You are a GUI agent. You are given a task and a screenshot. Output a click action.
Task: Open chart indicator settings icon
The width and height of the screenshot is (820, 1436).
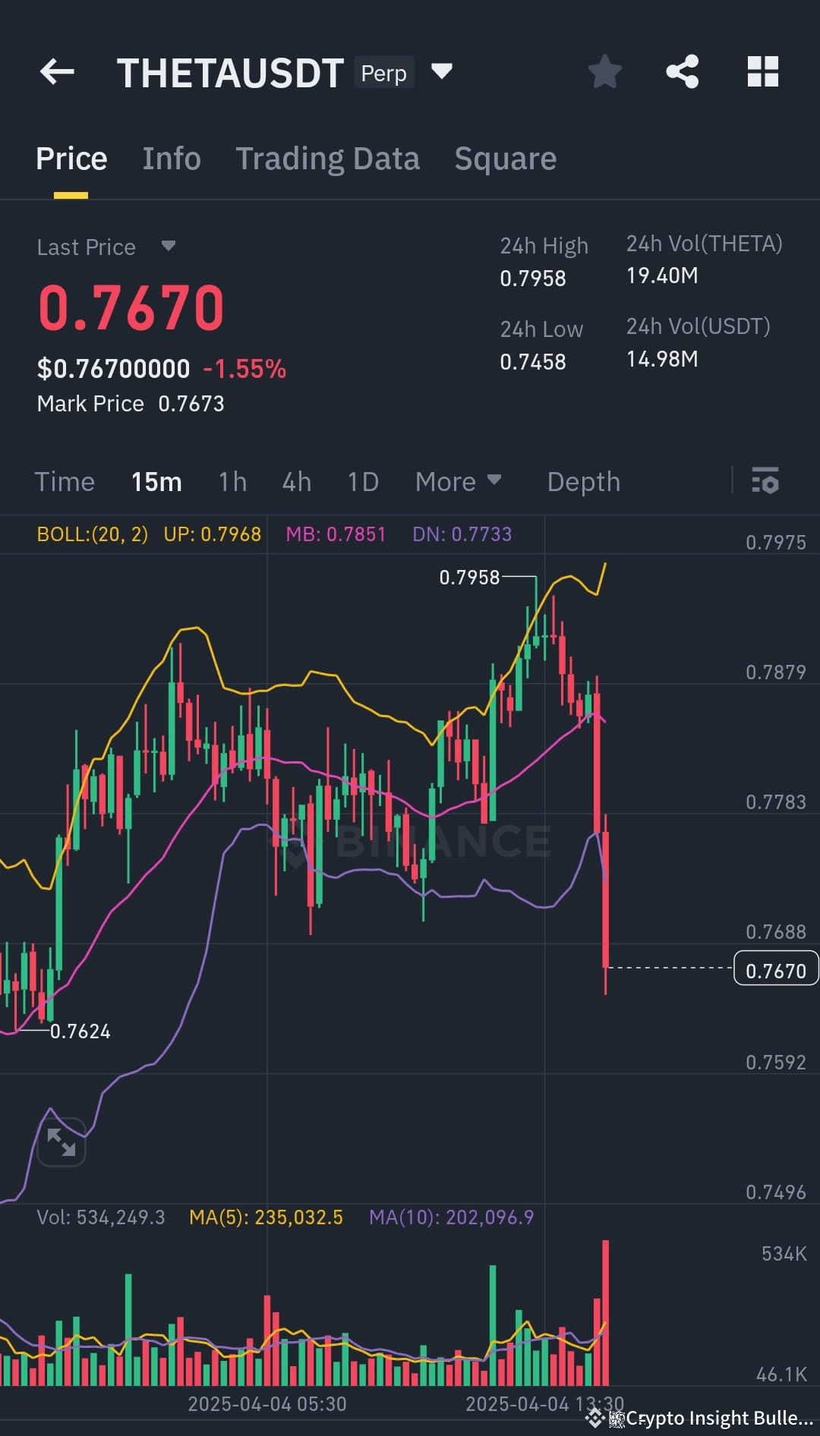click(x=765, y=481)
